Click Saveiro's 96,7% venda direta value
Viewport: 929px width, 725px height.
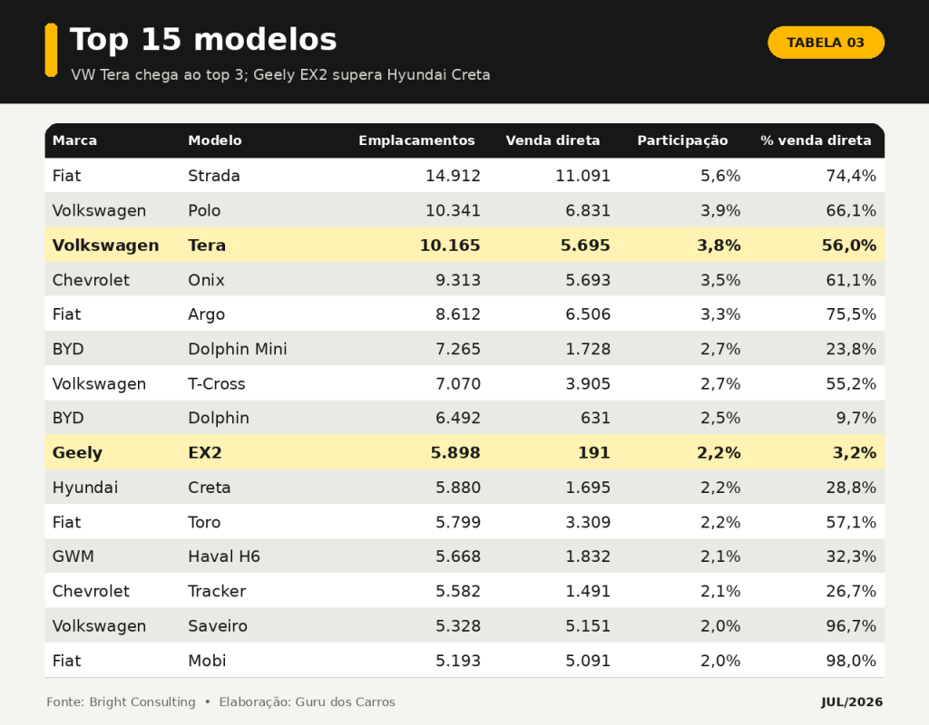coord(851,626)
